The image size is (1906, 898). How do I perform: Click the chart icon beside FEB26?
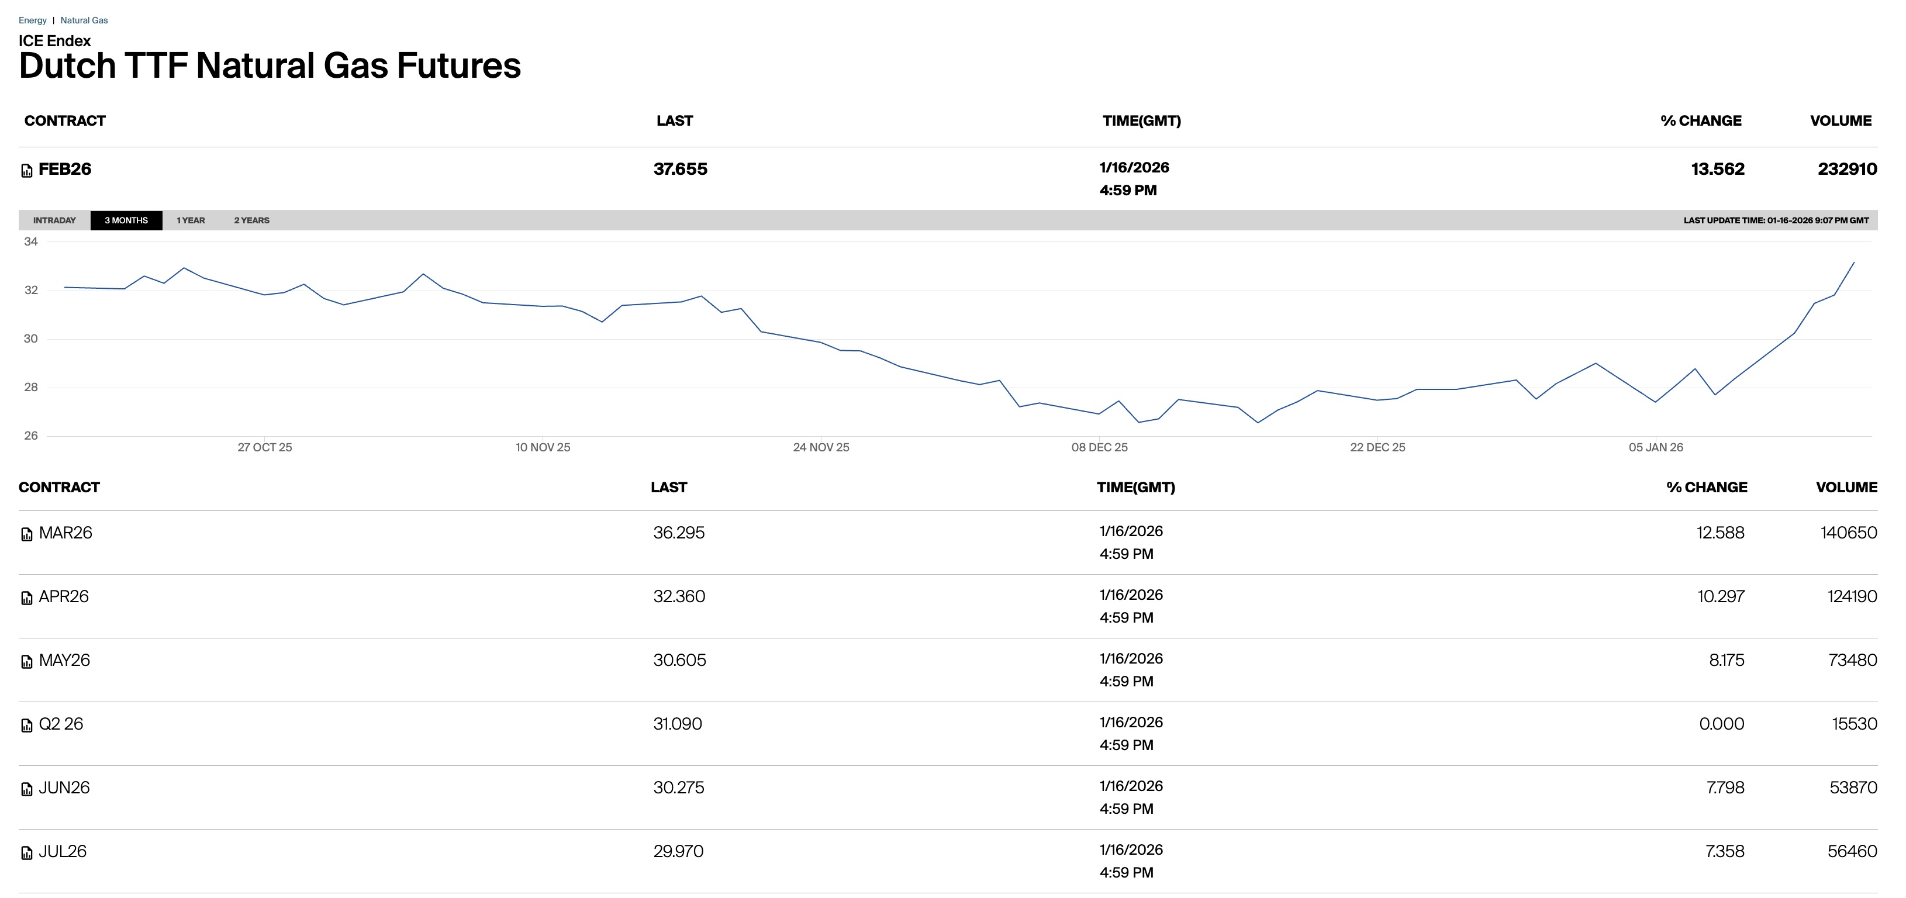(x=27, y=171)
